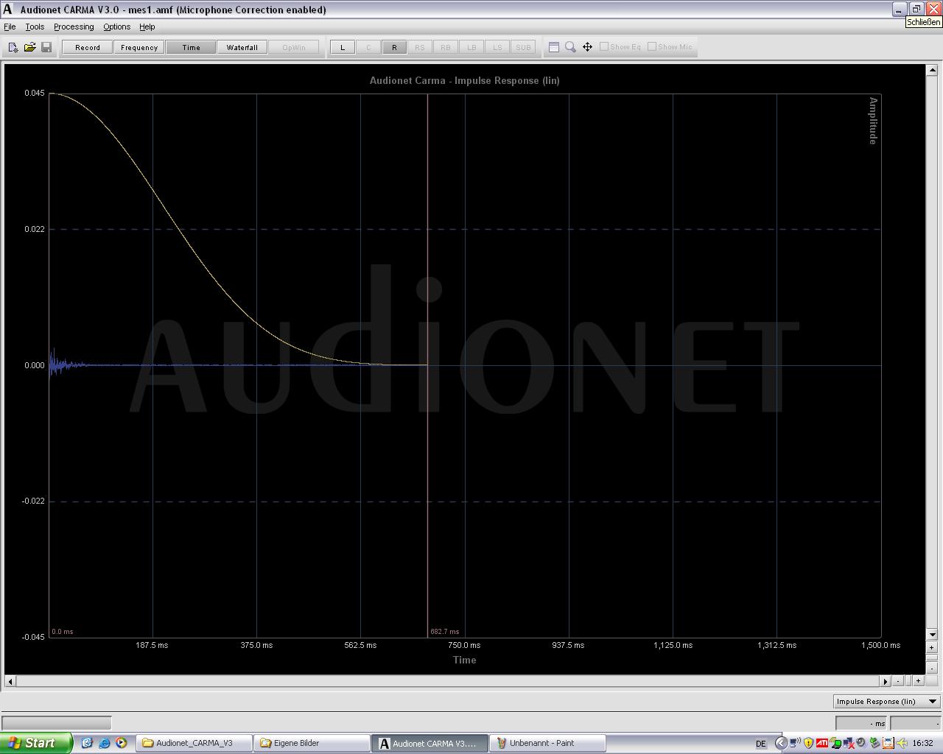Switch to the Waterfall view
943x754 pixels.
(x=242, y=47)
